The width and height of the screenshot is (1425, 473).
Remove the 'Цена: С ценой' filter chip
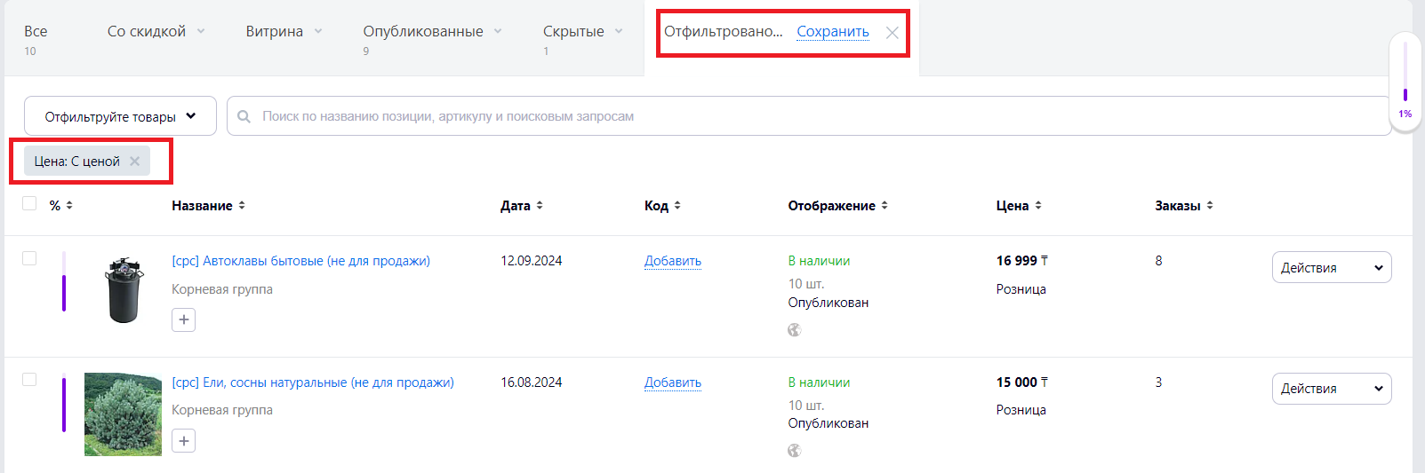coord(134,162)
